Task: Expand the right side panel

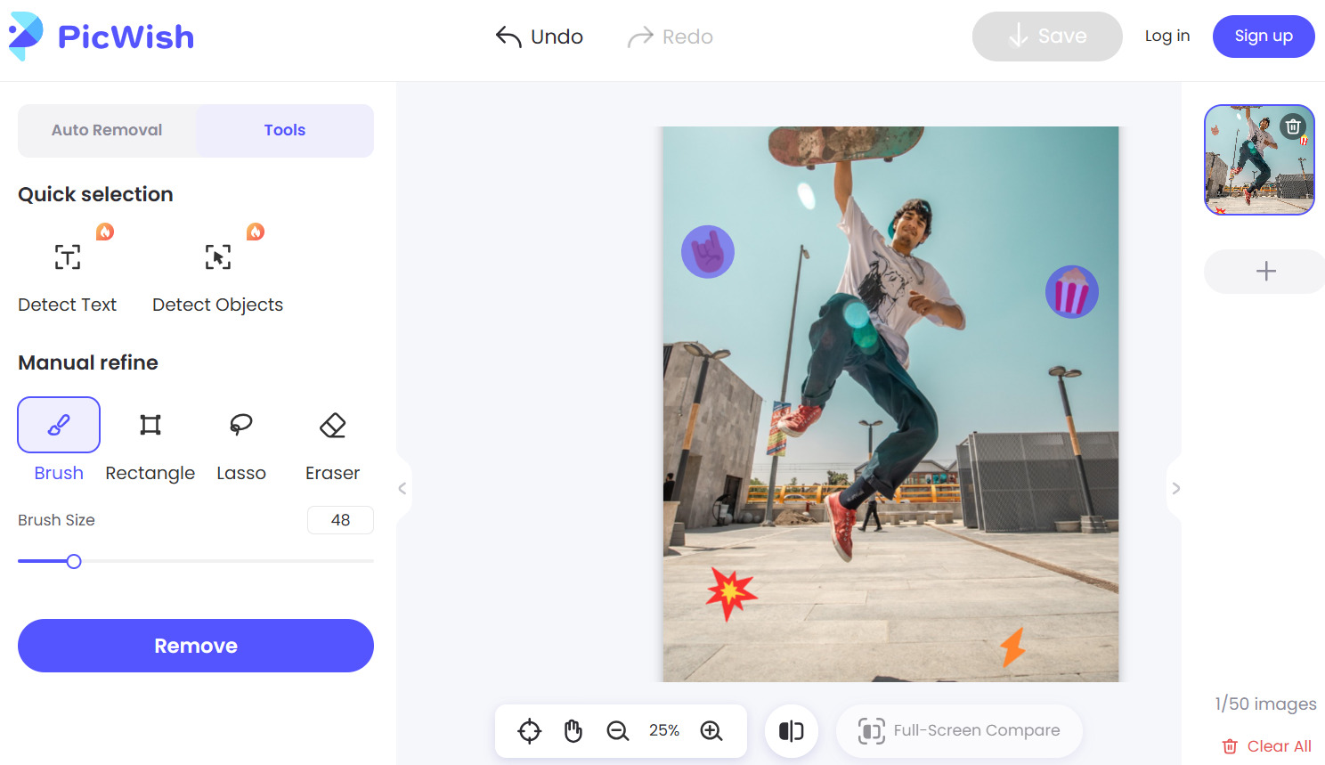Action: click(1175, 488)
